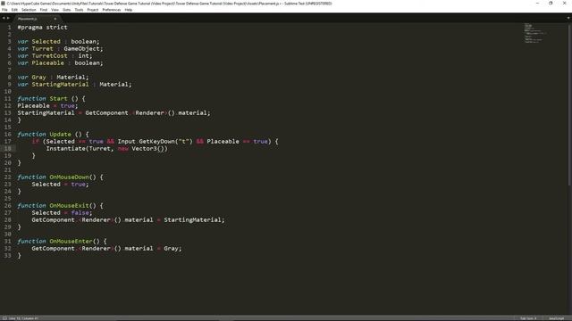Open the Edit menu
The image size is (572, 321).
click(x=14, y=10)
